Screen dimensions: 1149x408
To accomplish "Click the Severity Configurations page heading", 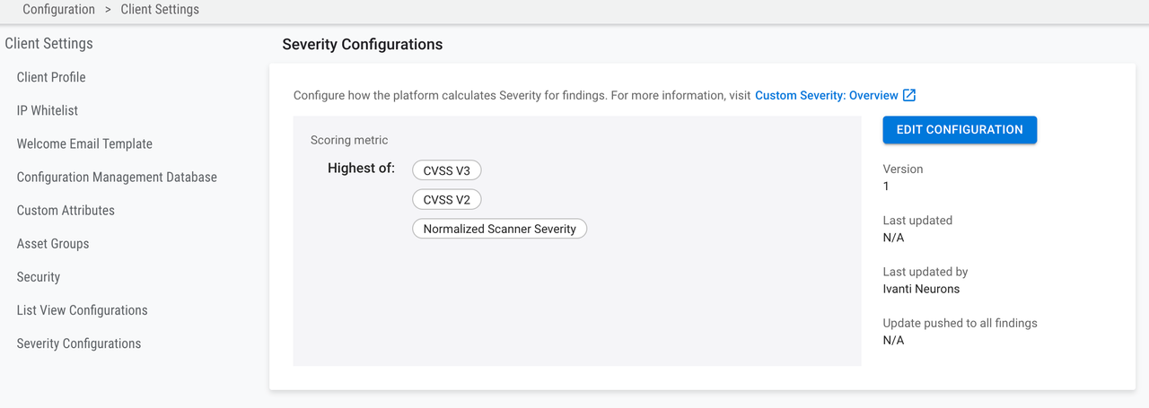I will [363, 44].
